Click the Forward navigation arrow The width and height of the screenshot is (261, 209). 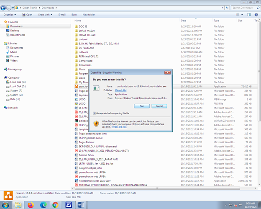click(x=9, y=8)
